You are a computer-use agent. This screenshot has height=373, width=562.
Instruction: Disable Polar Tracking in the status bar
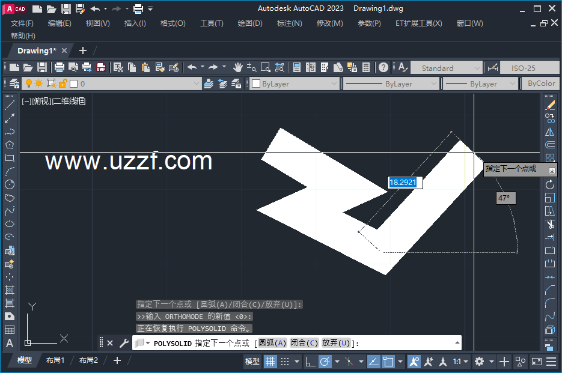click(325, 361)
